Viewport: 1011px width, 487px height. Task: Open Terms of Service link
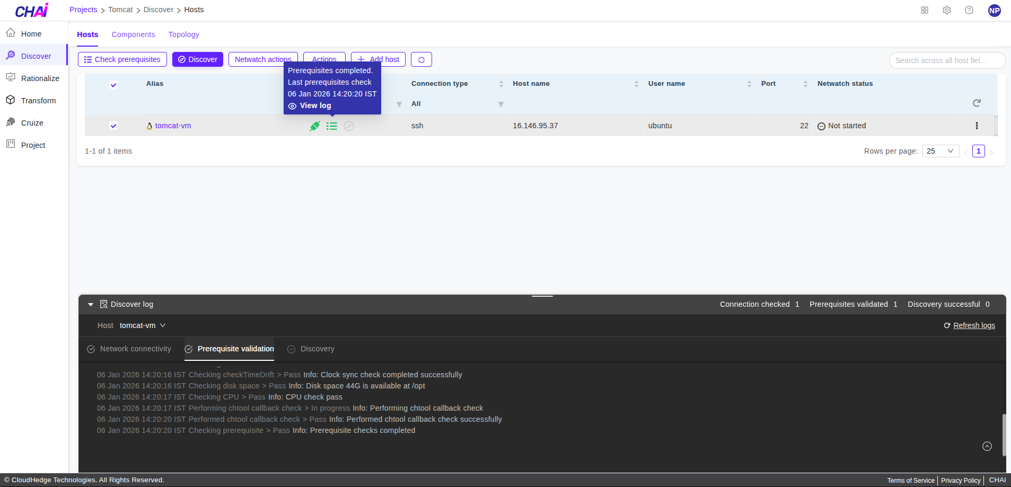[x=911, y=481]
